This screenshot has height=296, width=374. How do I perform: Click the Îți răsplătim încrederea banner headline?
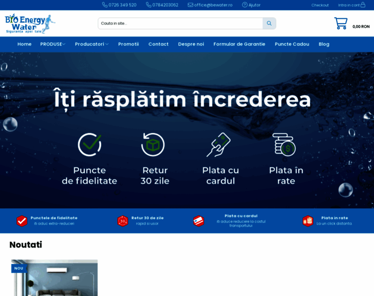183,100
